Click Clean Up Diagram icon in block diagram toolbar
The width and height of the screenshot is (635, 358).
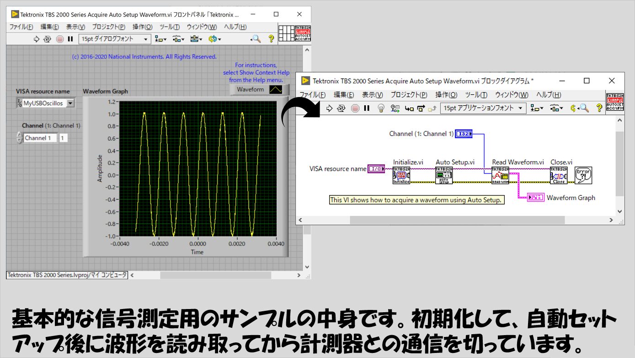(x=573, y=108)
